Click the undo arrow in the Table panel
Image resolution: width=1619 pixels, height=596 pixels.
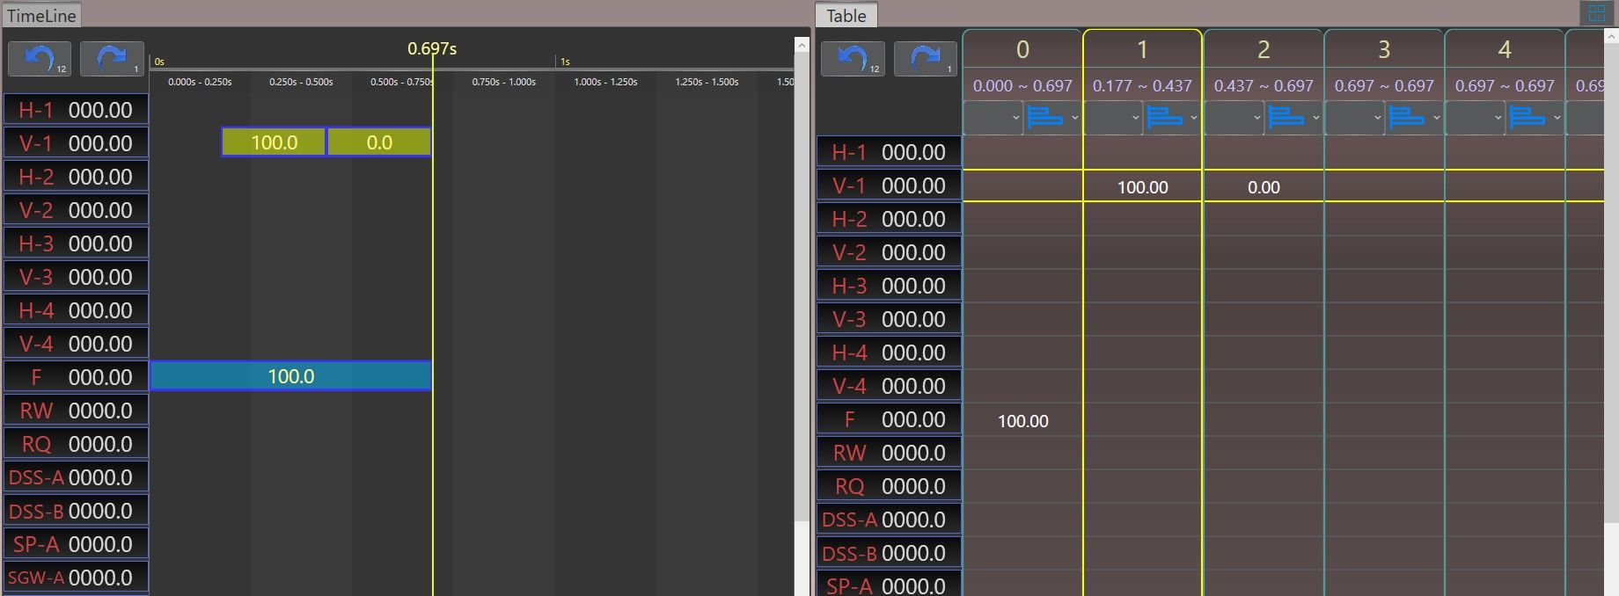(x=852, y=59)
